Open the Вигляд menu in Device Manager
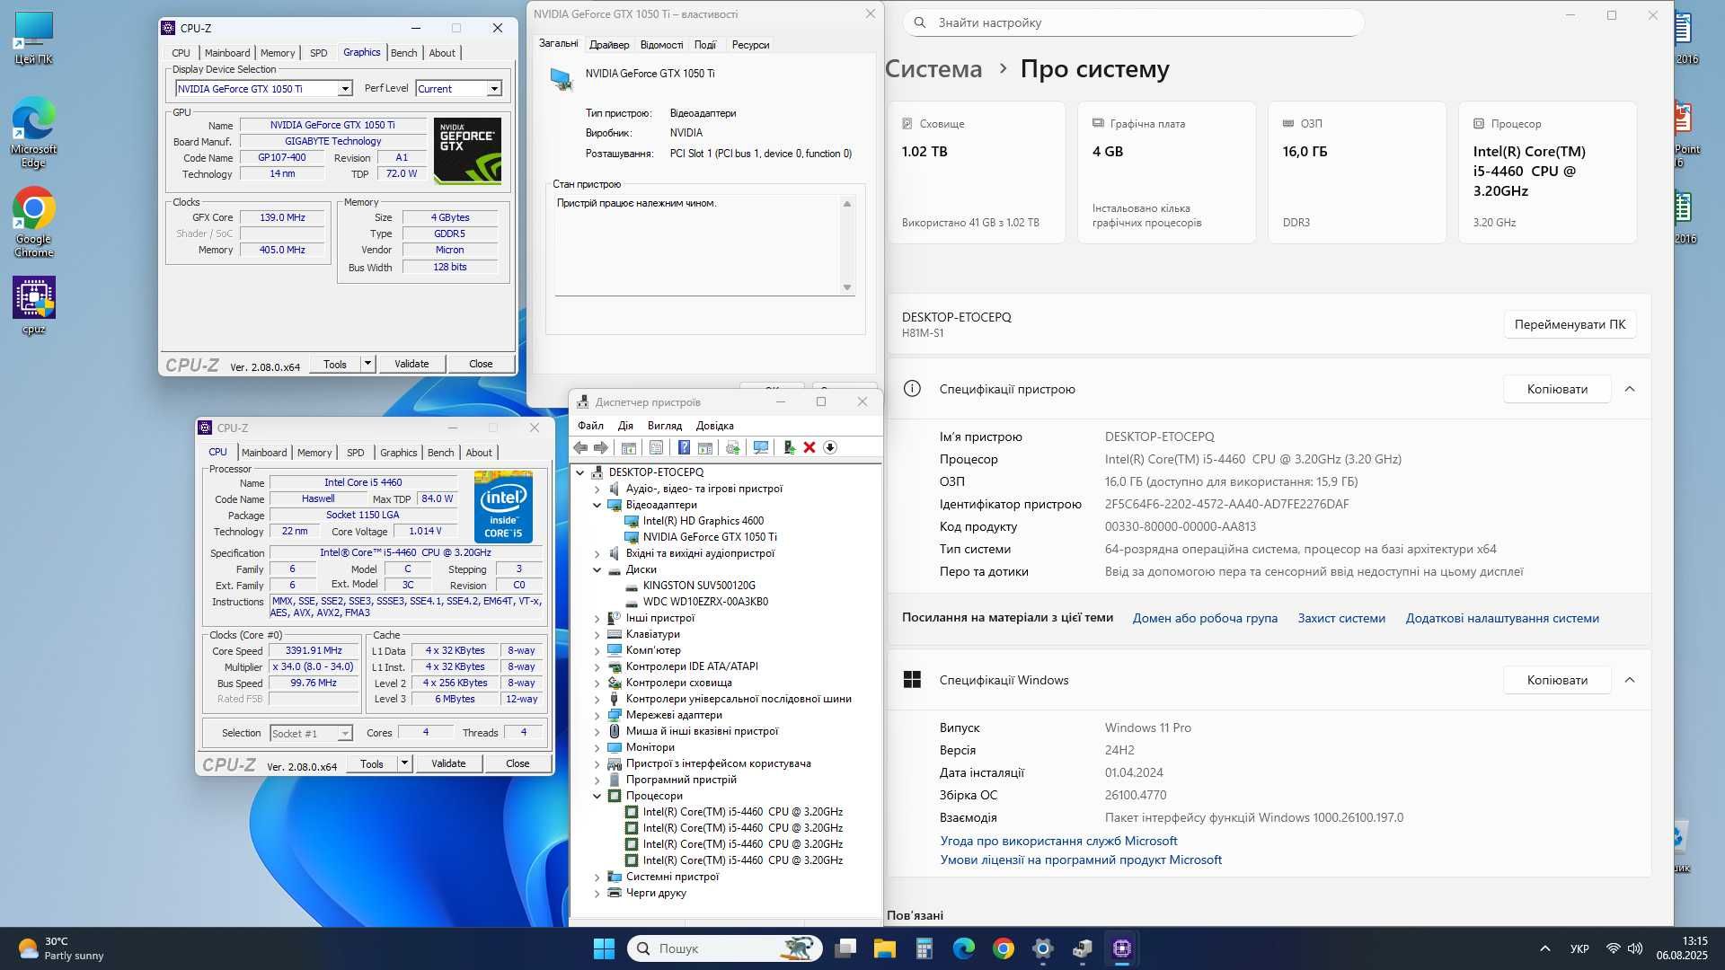 [x=665, y=426]
